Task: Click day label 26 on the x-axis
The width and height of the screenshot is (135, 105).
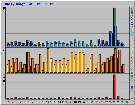Action: 107,102
